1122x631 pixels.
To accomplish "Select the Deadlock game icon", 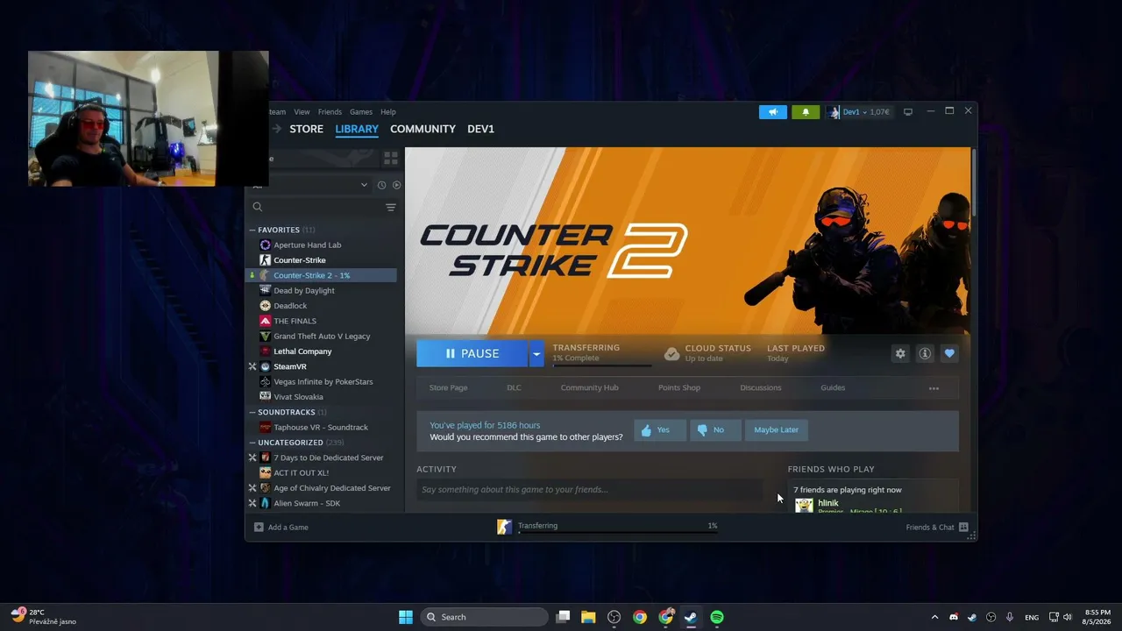I will click(x=266, y=306).
